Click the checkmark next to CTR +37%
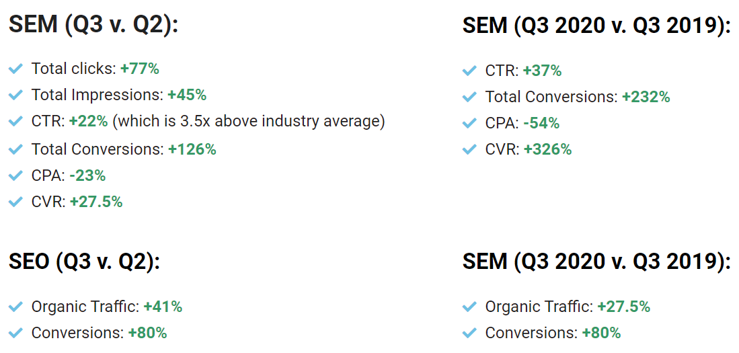The width and height of the screenshot is (739, 353). point(470,71)
